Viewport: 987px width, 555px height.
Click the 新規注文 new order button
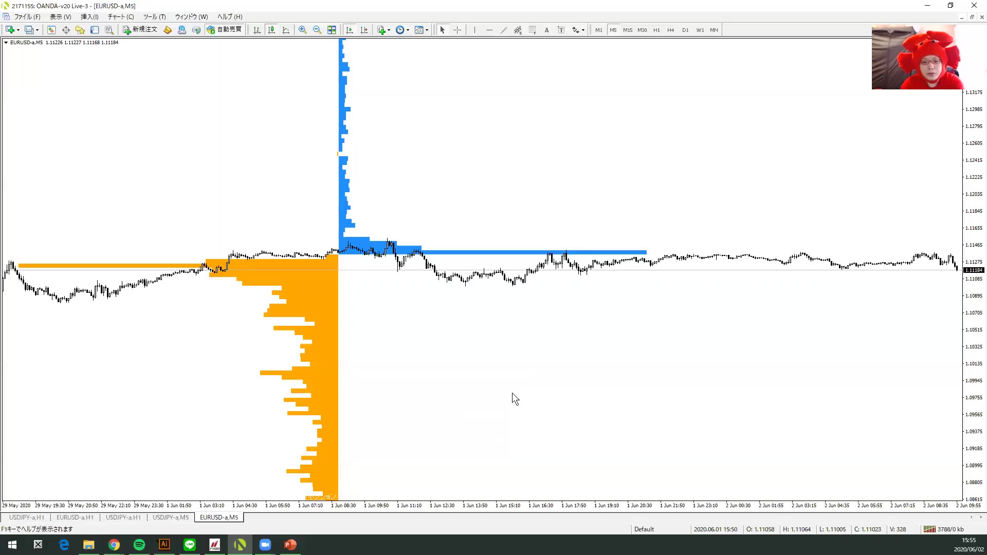point(140,30)
